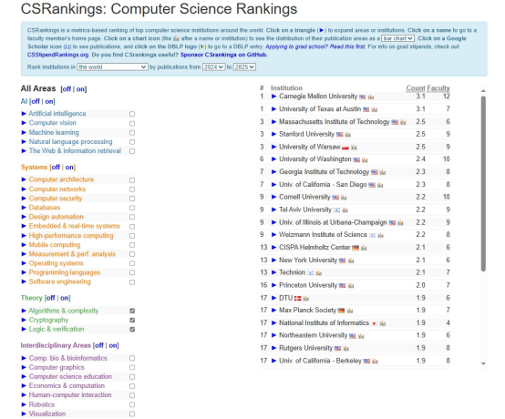Open the 'bar chart' type dropdown

click(x=397, y=38)
